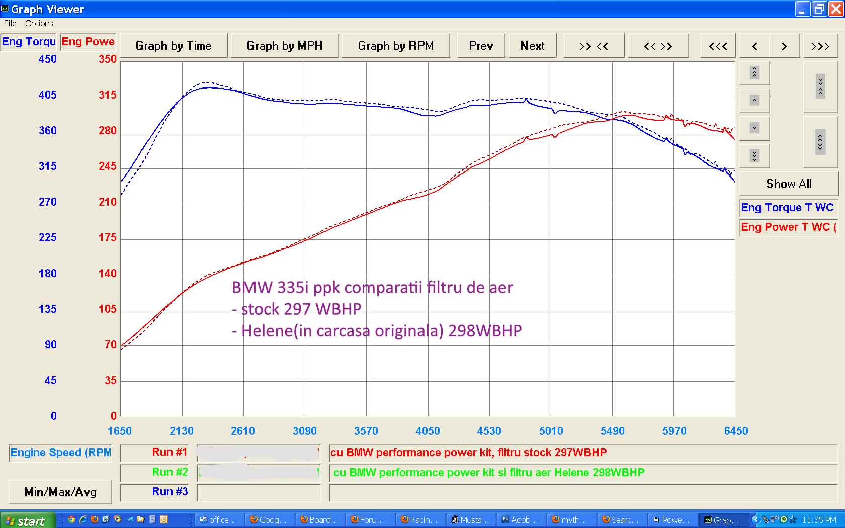This screenshot has width=845, height=528.
Task: Expand the X axis with << >> button
Action: click(658, 46)
